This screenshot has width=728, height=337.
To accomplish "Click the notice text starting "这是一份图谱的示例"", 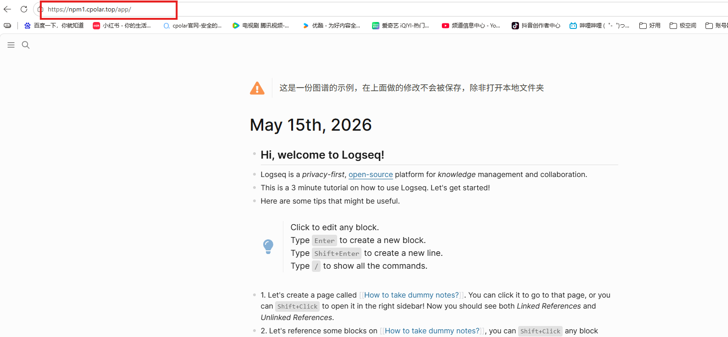I will point(412,88).
